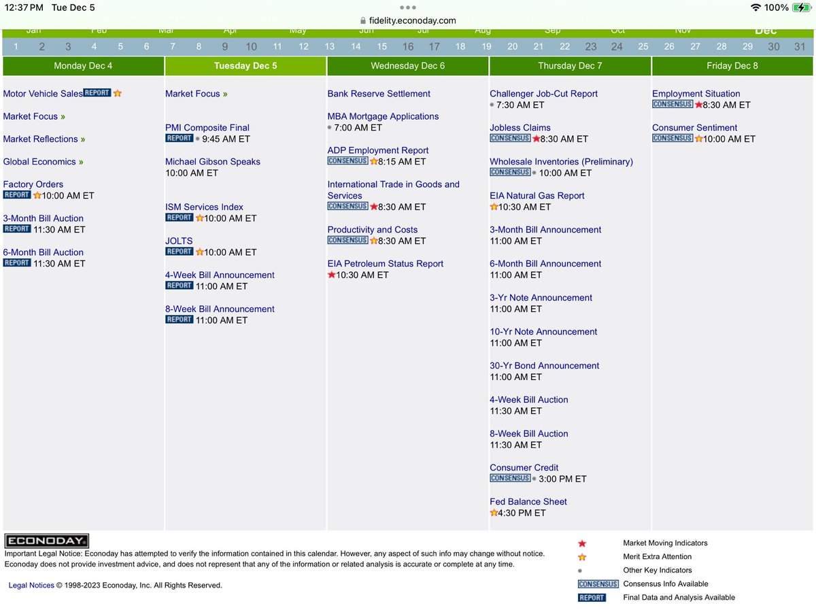Image resolution: width=816 pixels, height=612 pixels.
Task: Open Michael Gibson Speaks event
Action: pyautogui.click(x=213, y=162)
